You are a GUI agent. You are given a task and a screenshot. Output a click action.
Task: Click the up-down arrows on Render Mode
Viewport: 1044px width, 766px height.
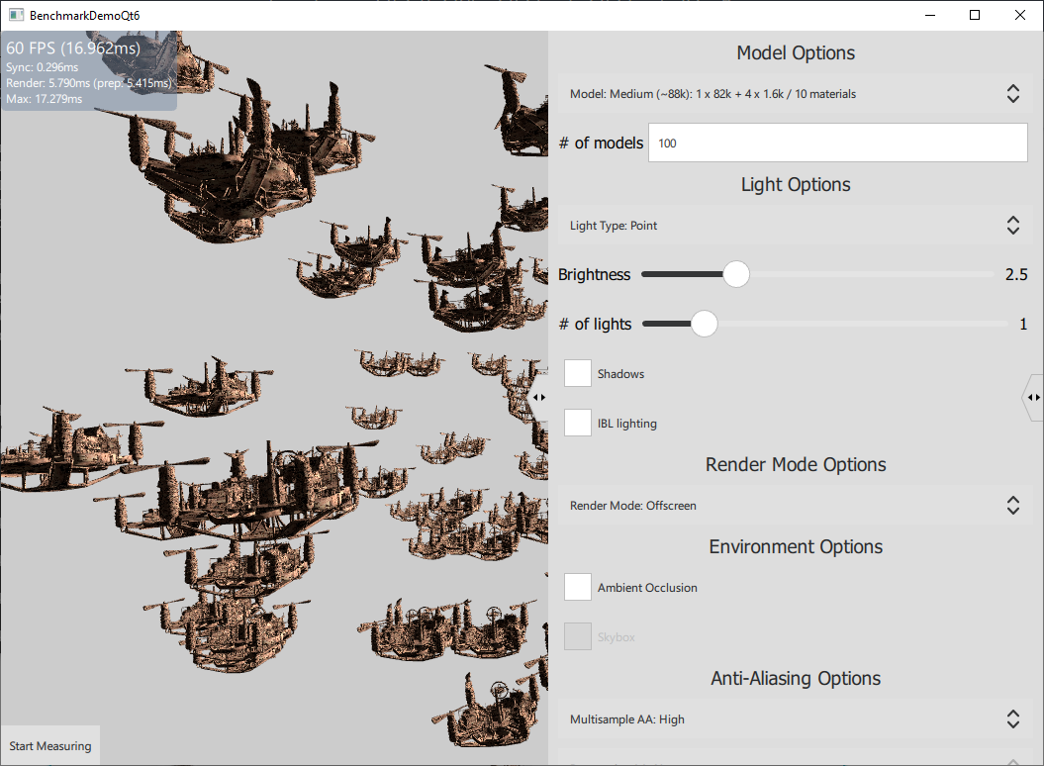click(x=1012, y=506)
